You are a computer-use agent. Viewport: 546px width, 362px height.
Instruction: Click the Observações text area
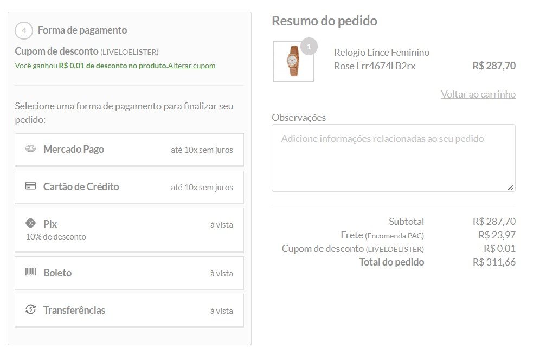tap(394, 158)
